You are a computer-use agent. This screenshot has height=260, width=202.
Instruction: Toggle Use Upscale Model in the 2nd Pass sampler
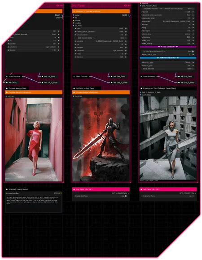[101, 38]
